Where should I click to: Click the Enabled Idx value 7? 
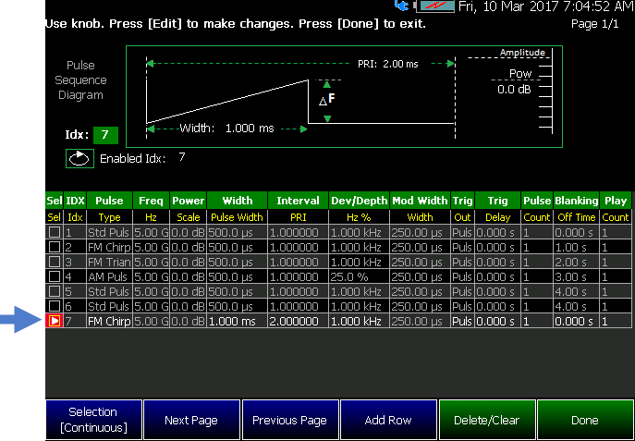pyautogui.click(x=182, y=157)
